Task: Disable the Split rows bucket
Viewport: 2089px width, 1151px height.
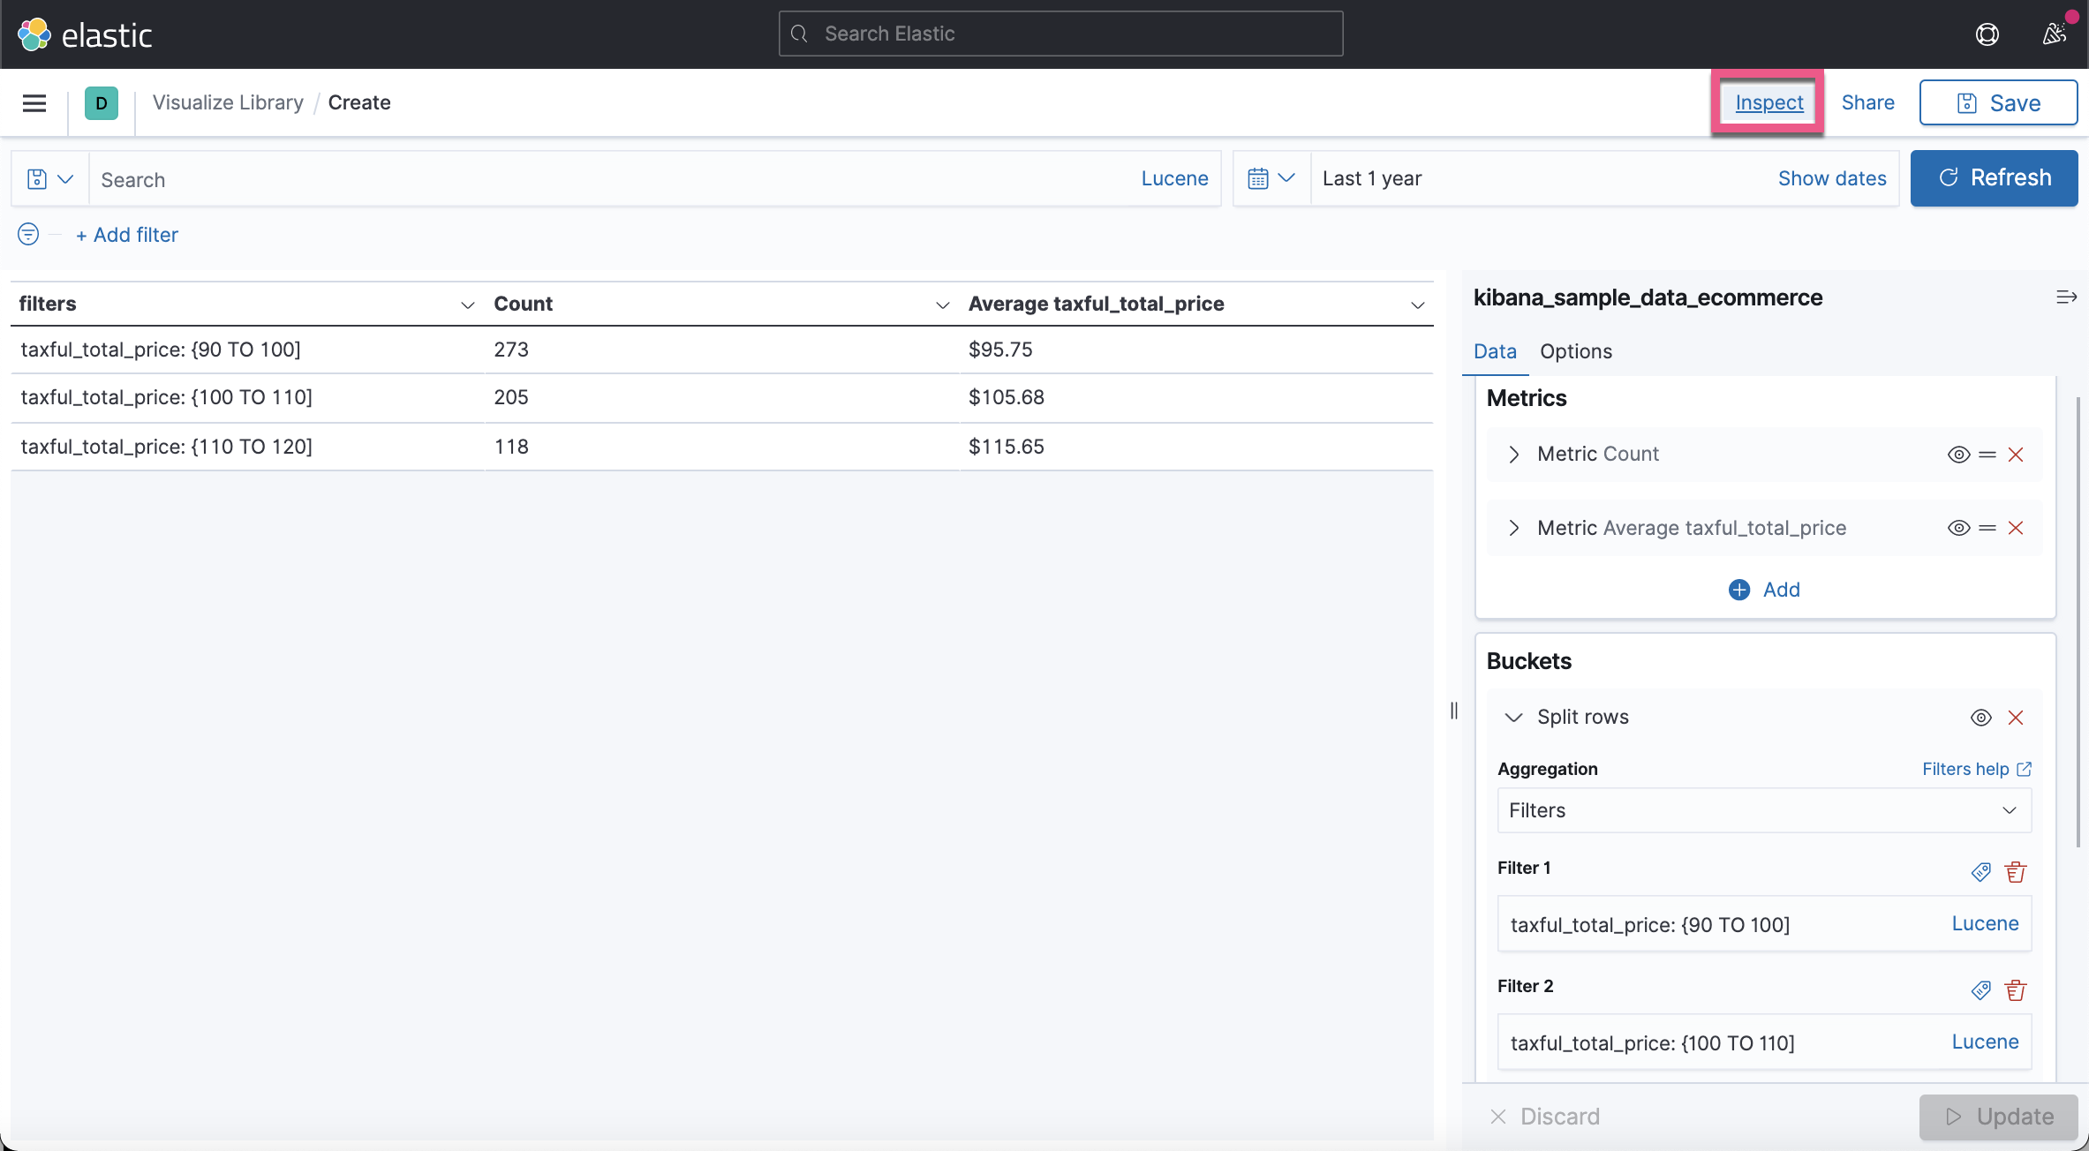Action: (x=1980, y=718)
